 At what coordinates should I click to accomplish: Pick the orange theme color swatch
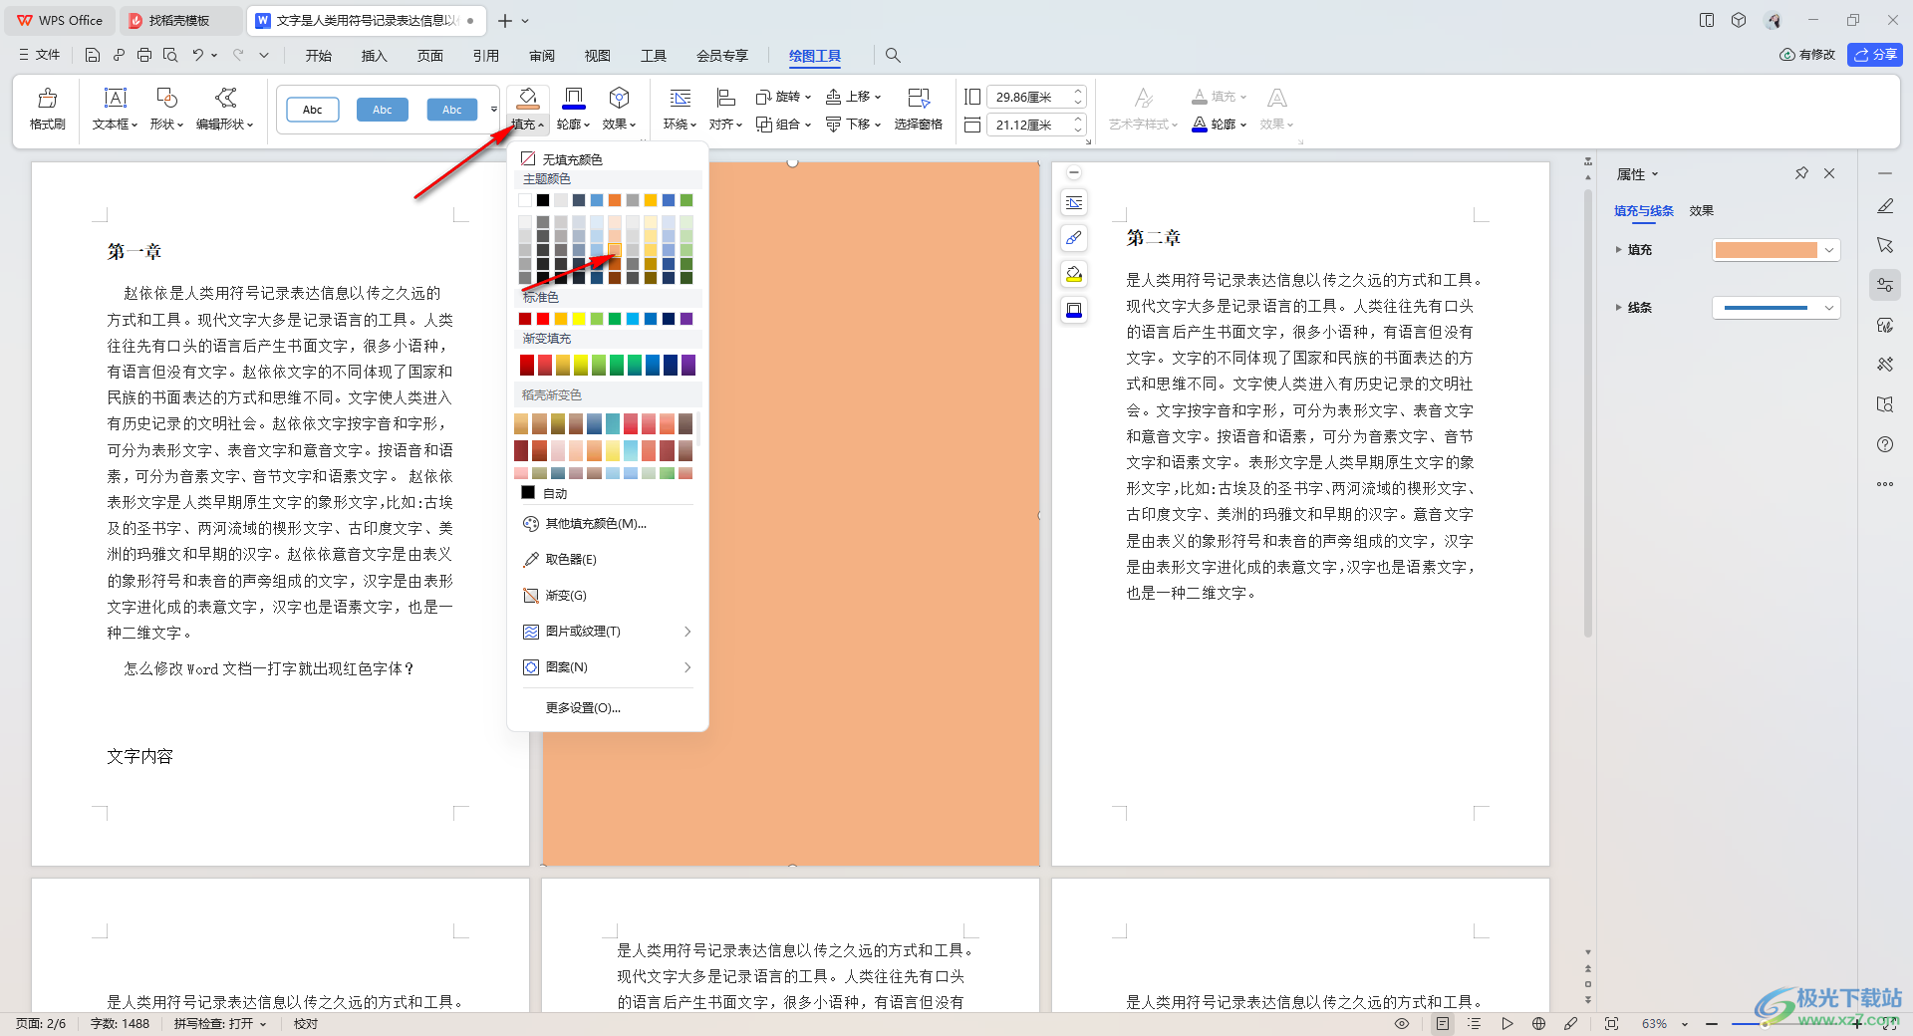tap(615, 200)
